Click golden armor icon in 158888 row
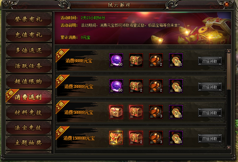This screenshot has width=238, height=162. 116,138
